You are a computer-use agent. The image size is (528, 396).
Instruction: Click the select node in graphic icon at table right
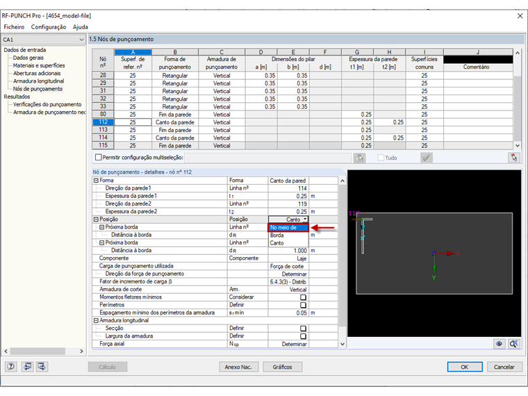click(x=513, y=158)
